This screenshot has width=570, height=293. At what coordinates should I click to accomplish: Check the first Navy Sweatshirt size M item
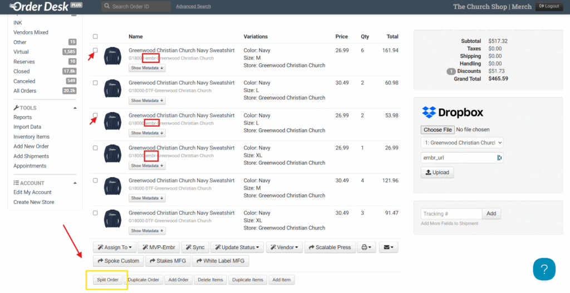click(95, 51)
